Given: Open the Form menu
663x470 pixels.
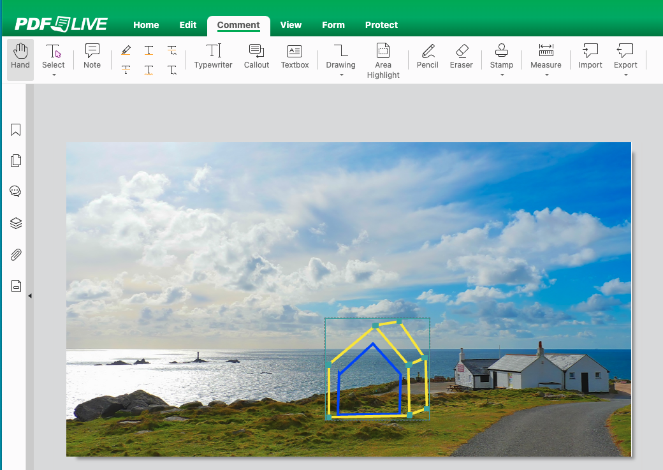Looking at the screenshot, I should (333, 25).
